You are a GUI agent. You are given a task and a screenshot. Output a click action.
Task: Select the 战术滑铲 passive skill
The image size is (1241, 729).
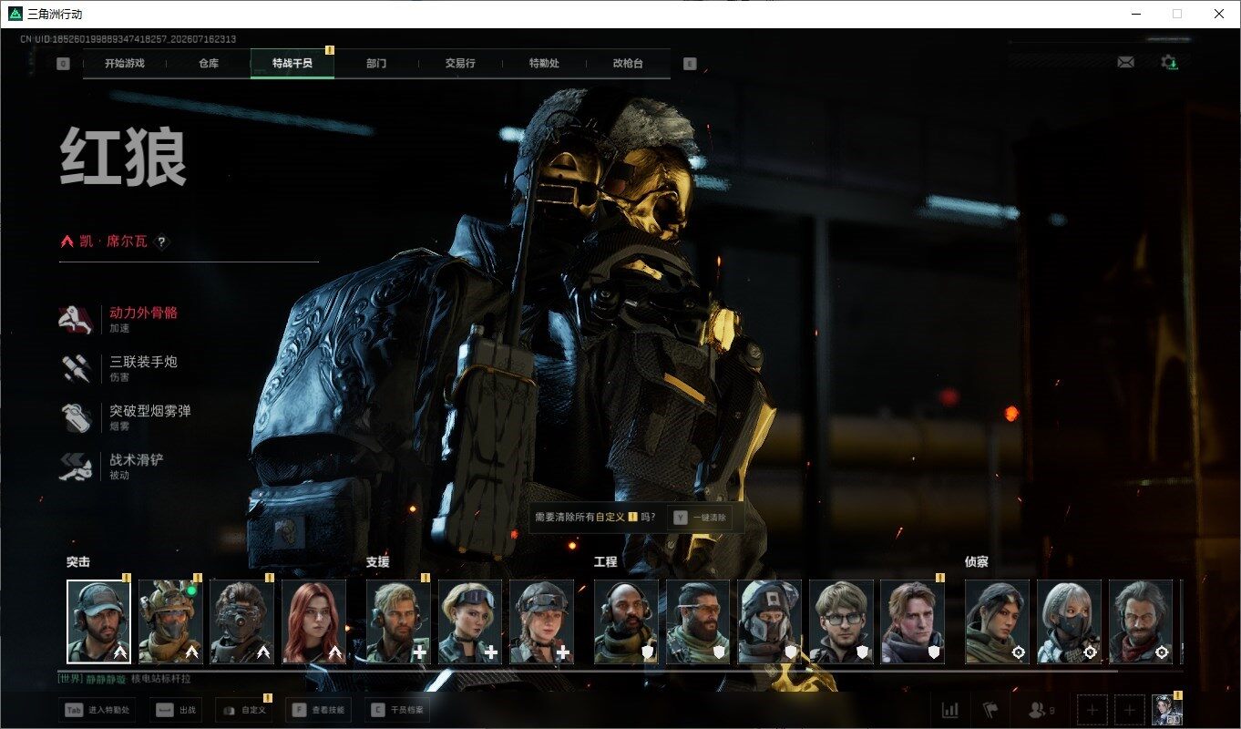(x=111, y=467)
